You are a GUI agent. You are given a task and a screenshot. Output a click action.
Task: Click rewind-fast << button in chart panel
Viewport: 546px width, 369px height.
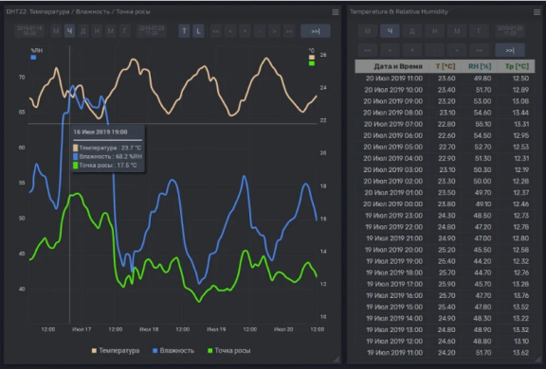pyautogui.click(x=216, y=31)
